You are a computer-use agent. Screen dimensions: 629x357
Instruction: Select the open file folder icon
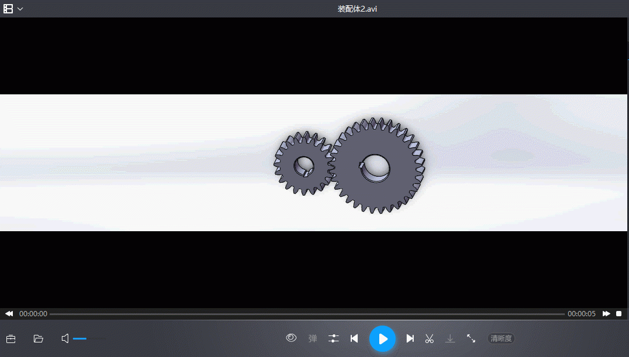tap(39, 338)
